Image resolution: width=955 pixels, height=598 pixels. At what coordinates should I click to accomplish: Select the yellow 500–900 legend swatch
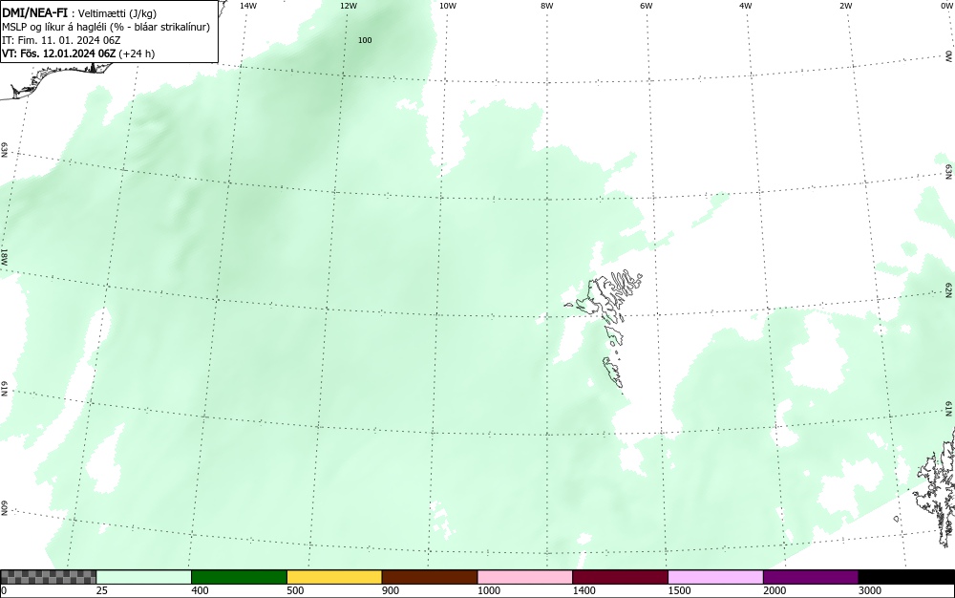click(x=334, y=577)
